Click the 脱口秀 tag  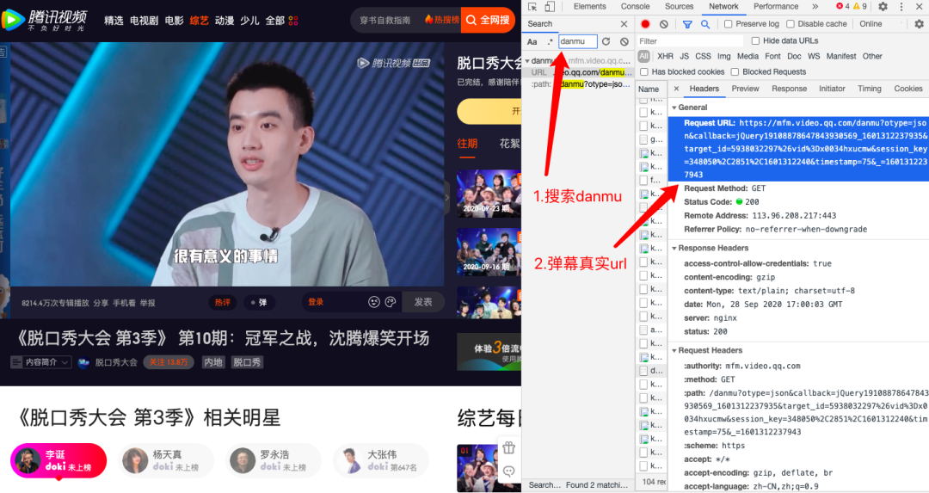(247, 362)
